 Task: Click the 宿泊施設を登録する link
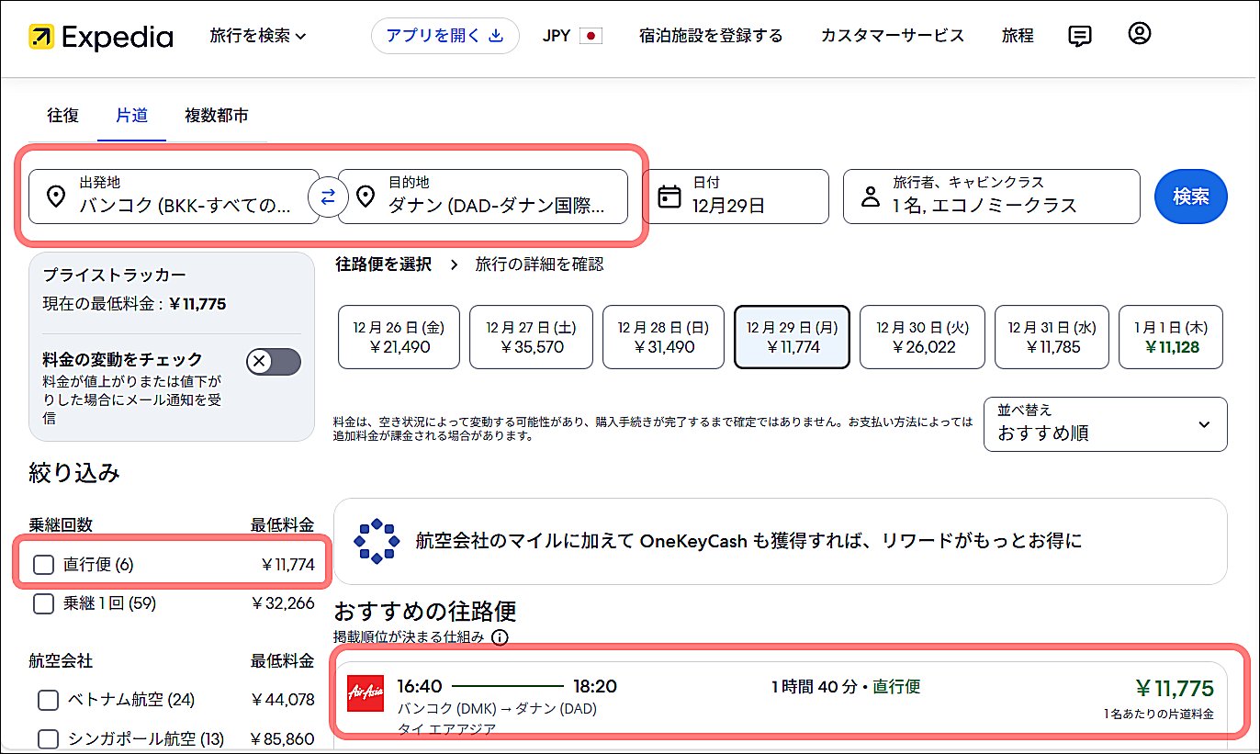(x=711, y=35)
